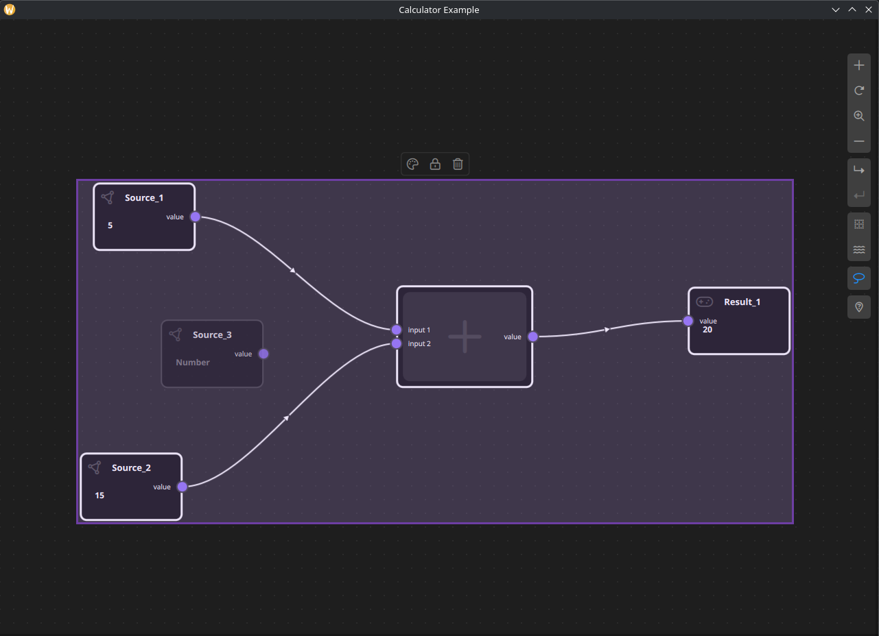Zoom in using the magnifier icon
Image resolution: width=879 pixels, height=636 pixels.
[858, 116]
